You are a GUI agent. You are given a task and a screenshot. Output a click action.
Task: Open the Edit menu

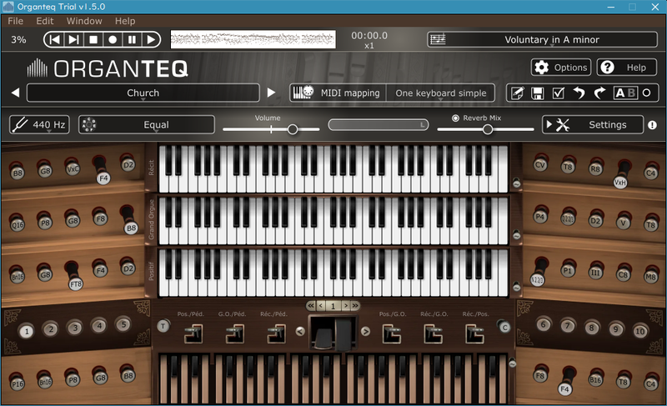tap(45, 21)
